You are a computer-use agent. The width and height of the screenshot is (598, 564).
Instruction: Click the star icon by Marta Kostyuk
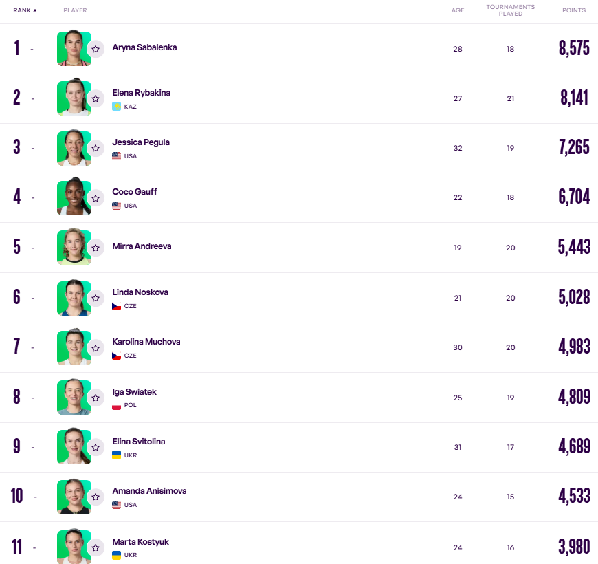(x=96, y=548)
